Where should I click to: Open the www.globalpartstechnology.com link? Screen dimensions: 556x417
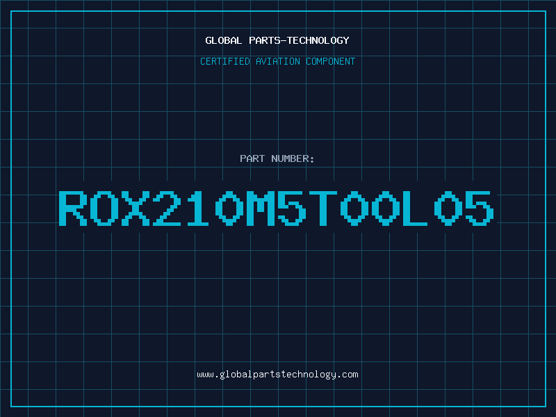pos(277,375)
